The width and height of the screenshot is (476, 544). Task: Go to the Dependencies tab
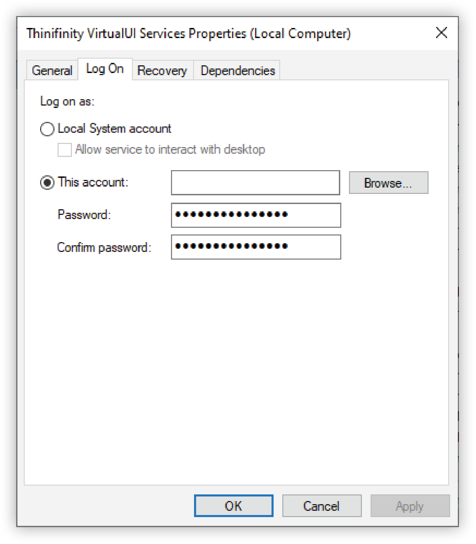(237, 70)
